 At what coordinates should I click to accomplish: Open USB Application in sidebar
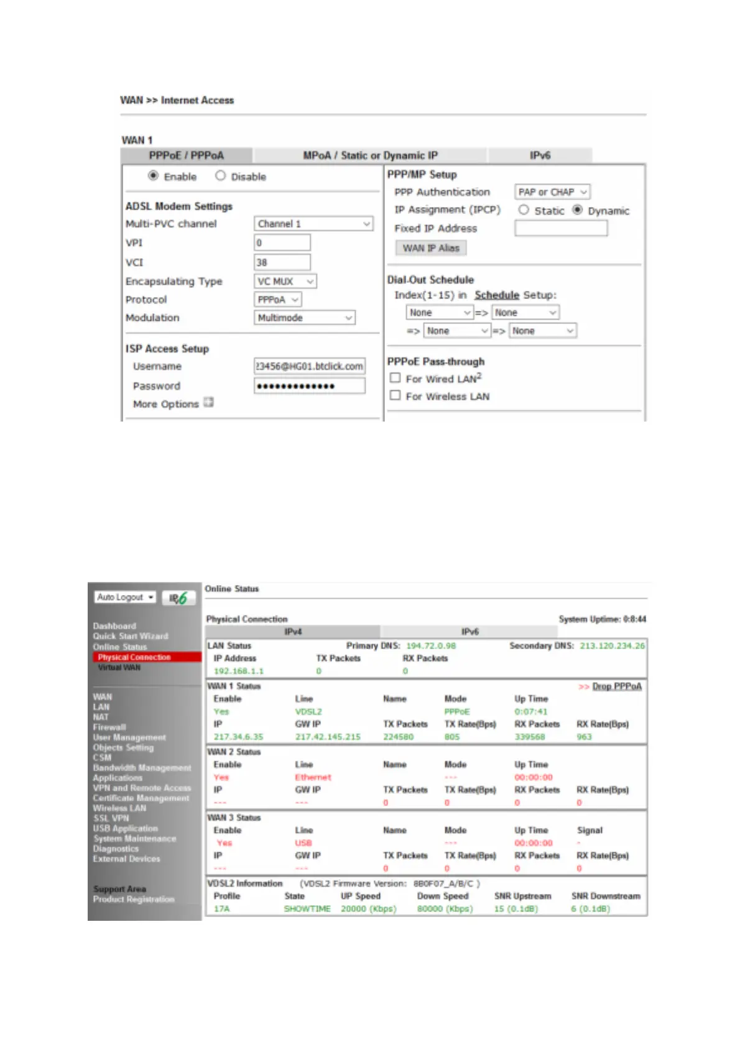click(x=126, y=828)
